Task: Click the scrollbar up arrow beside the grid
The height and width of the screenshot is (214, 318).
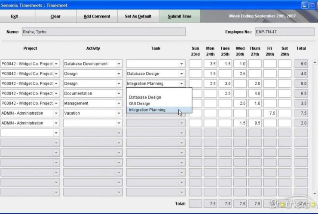Action: (x=314, y=62)
